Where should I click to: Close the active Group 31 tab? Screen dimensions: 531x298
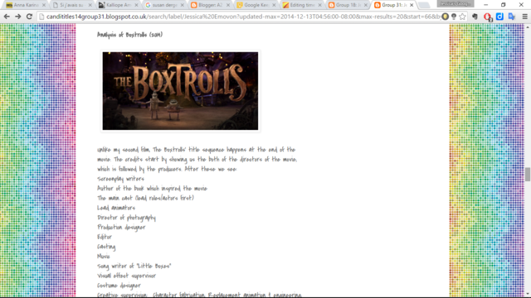[x=412, y=5]
